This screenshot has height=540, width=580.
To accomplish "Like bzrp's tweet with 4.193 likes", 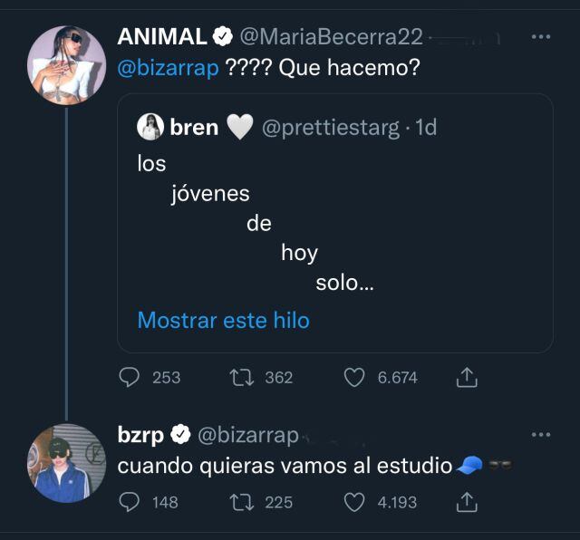I will point(354,502).
